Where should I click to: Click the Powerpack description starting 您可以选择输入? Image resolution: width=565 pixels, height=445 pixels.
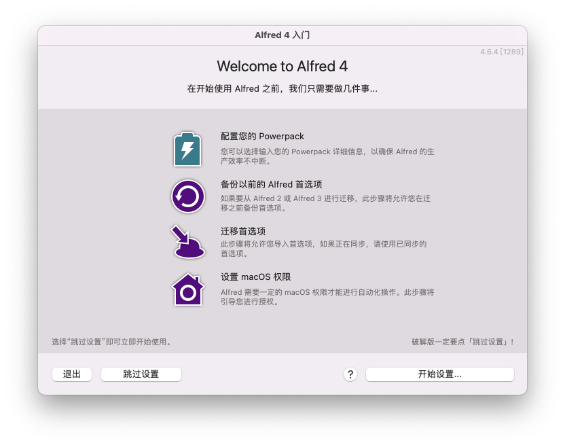point(327,156)
